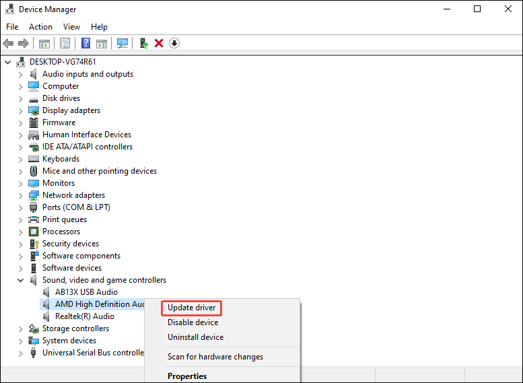Open the Action menu
The height and width of the screenshot is (383, 523).
pyautogui.click(x=40, y=27)
